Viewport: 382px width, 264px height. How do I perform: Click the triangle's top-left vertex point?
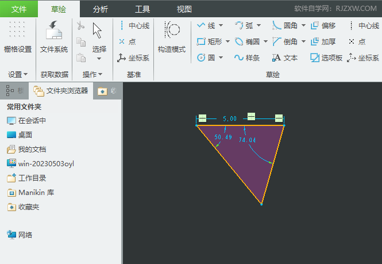[x=196, y=125]
